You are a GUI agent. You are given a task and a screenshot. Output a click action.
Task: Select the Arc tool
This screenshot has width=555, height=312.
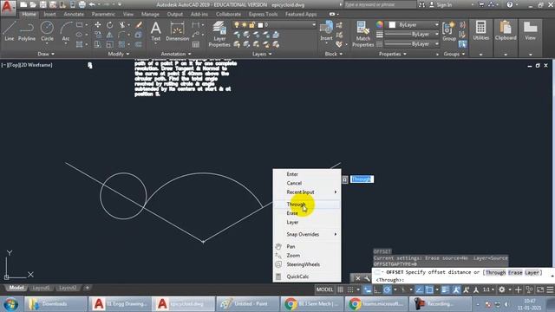click(x=66, y=31)
